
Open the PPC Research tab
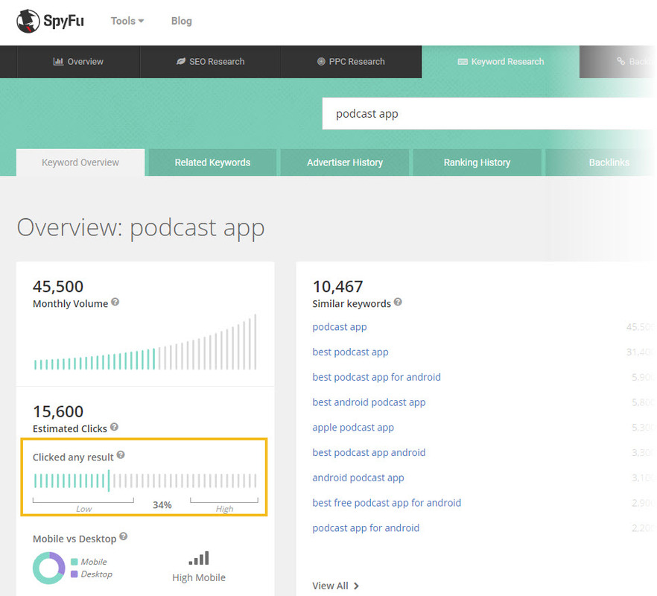pyautogui.click(x=351, y=62)
